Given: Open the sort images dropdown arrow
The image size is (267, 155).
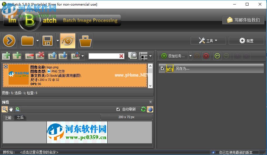Looking at the screenshot, I should pos(83,56).
